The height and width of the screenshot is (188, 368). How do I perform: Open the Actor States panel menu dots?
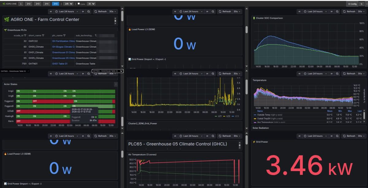pyautogui.click(x=116, y=84)
